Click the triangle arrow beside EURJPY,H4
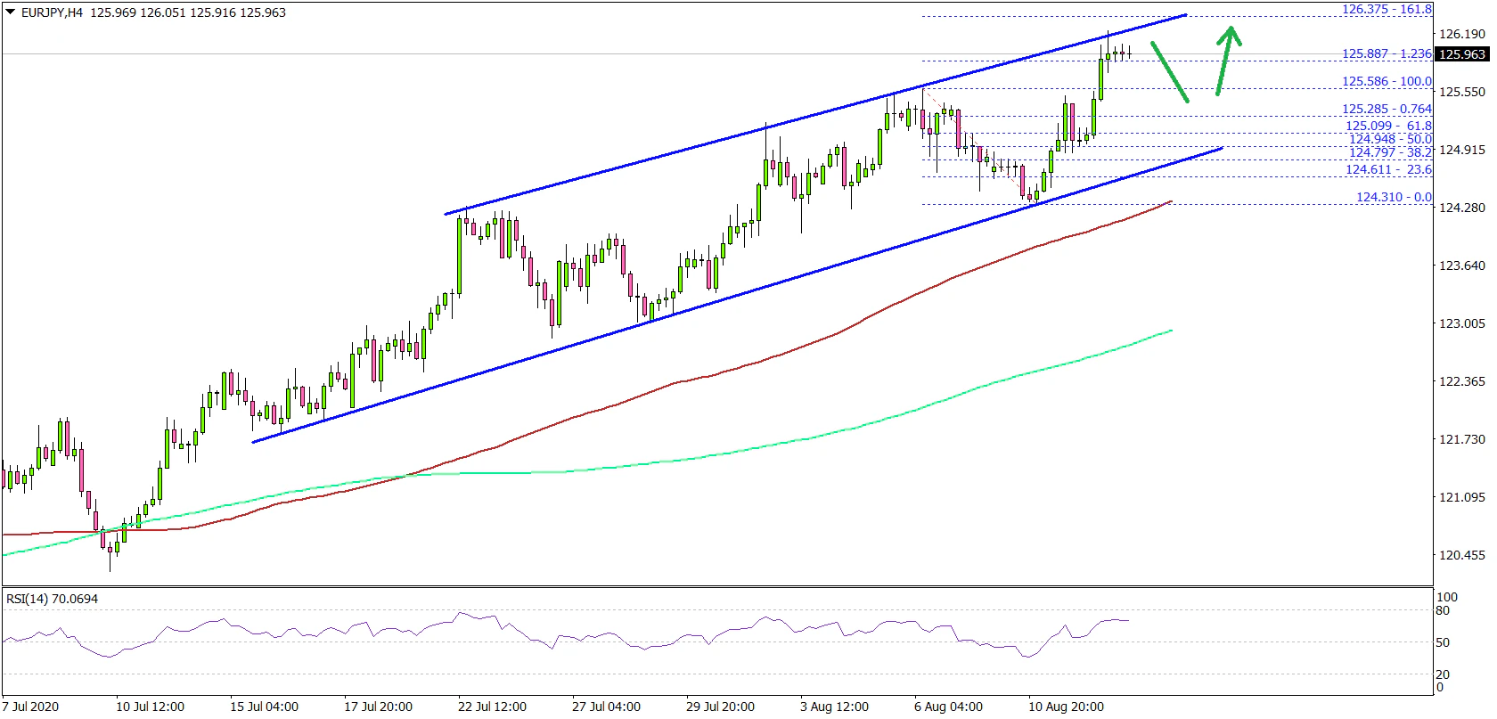 click(11, 12)
